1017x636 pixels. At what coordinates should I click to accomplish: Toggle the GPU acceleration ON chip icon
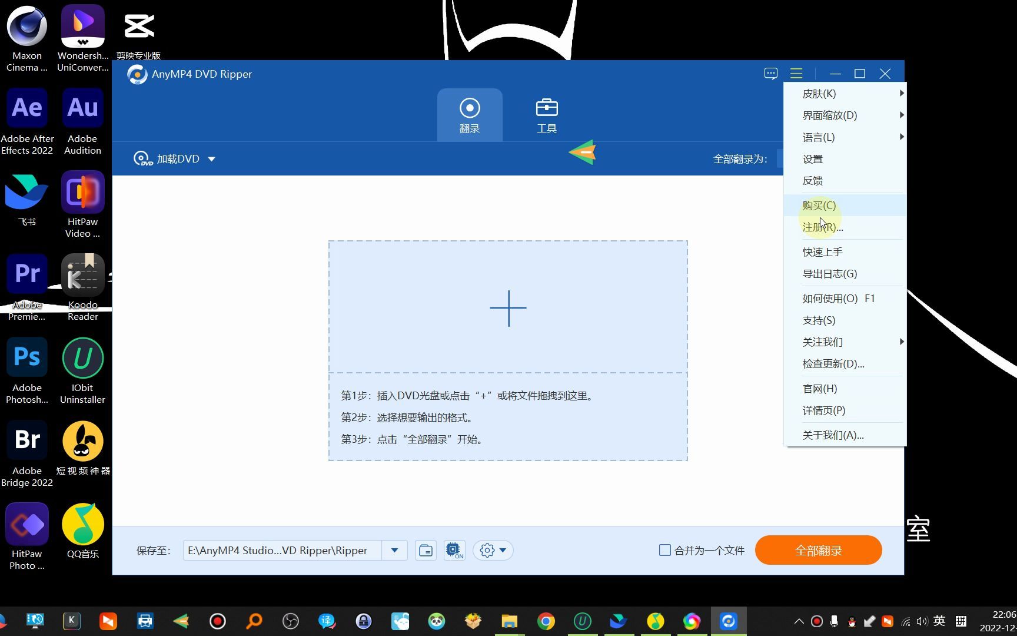point(454,550)
